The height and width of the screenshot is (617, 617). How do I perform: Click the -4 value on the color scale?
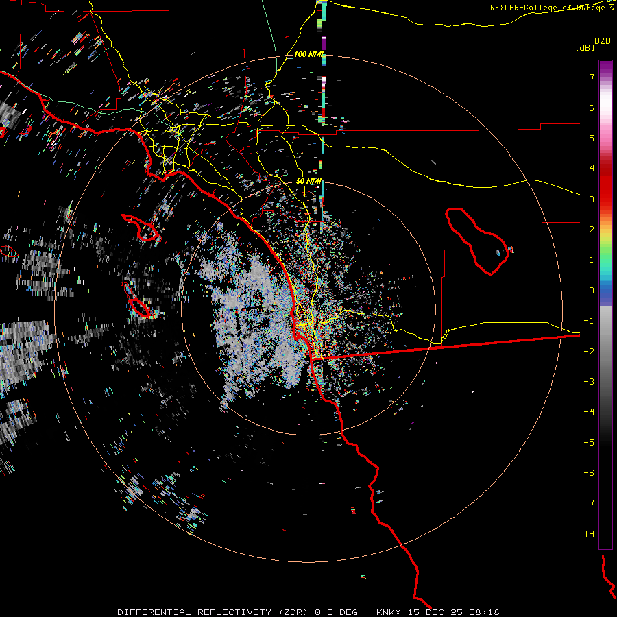(x=589, y=412)
